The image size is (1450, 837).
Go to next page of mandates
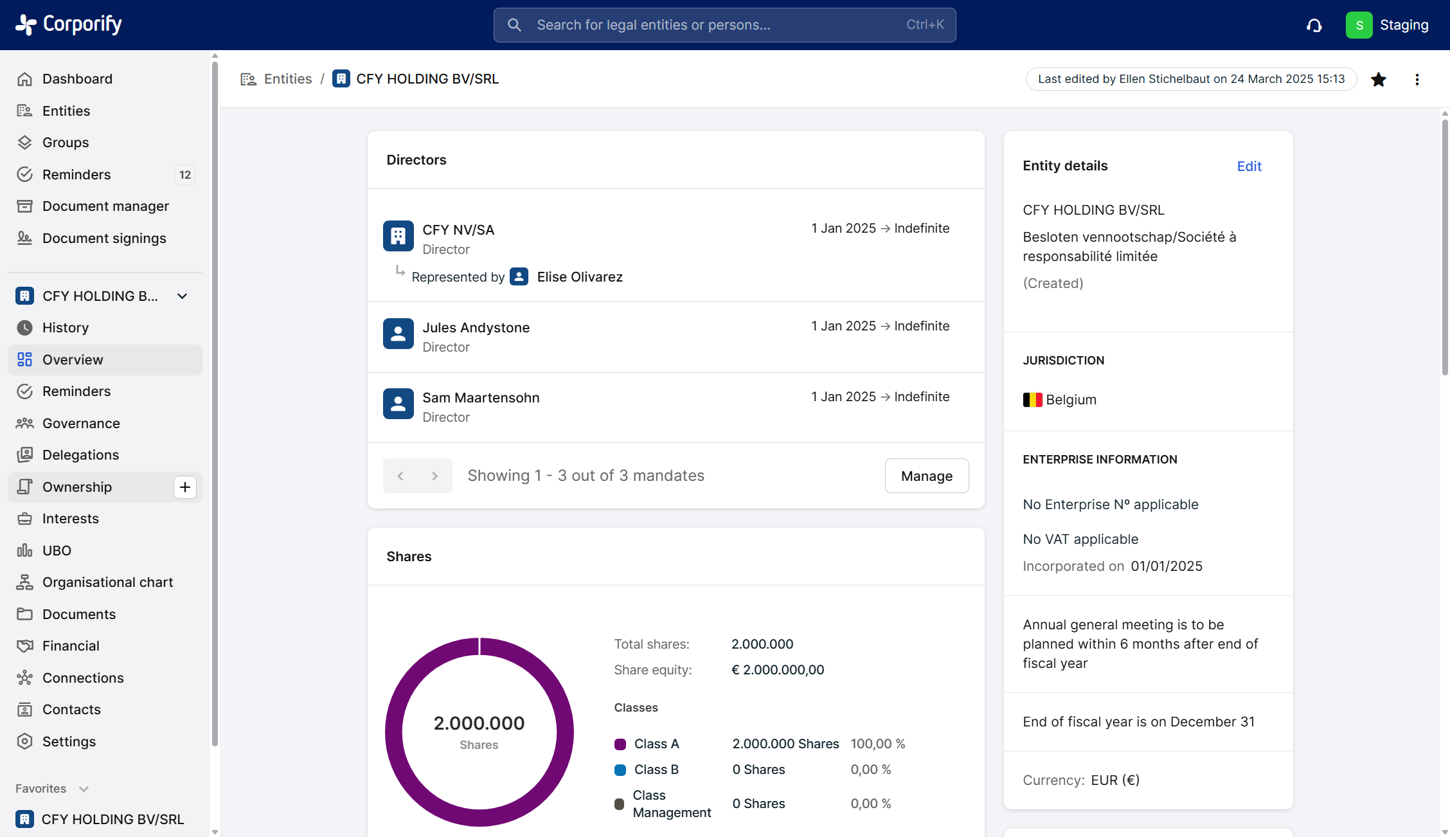click(434, 476)
